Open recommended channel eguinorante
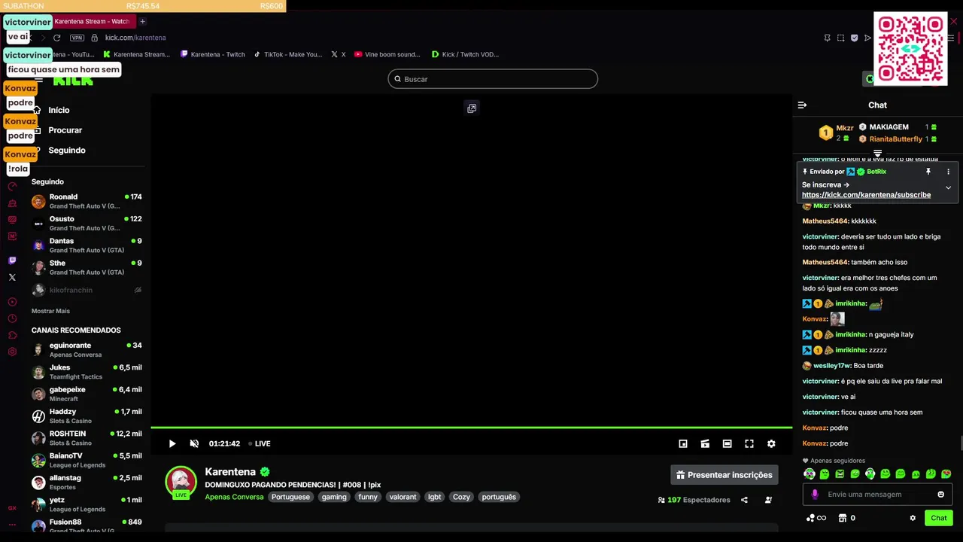 tap(87, 349)
